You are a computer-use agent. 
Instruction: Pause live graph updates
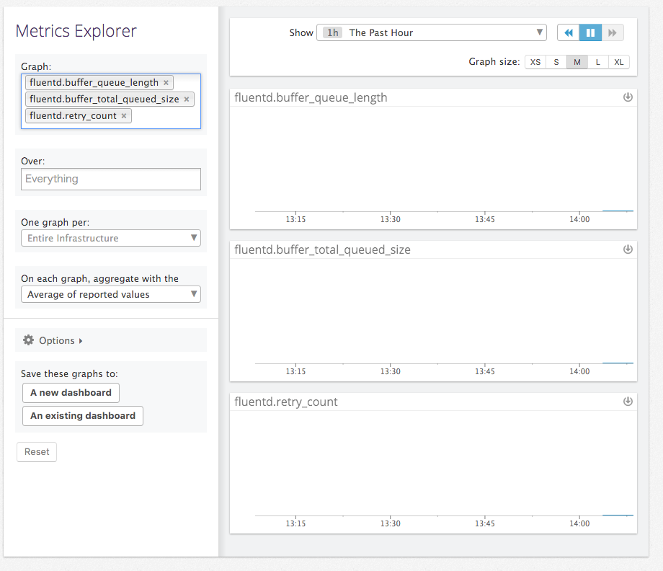pyautogui.click(x=590, y=32)
